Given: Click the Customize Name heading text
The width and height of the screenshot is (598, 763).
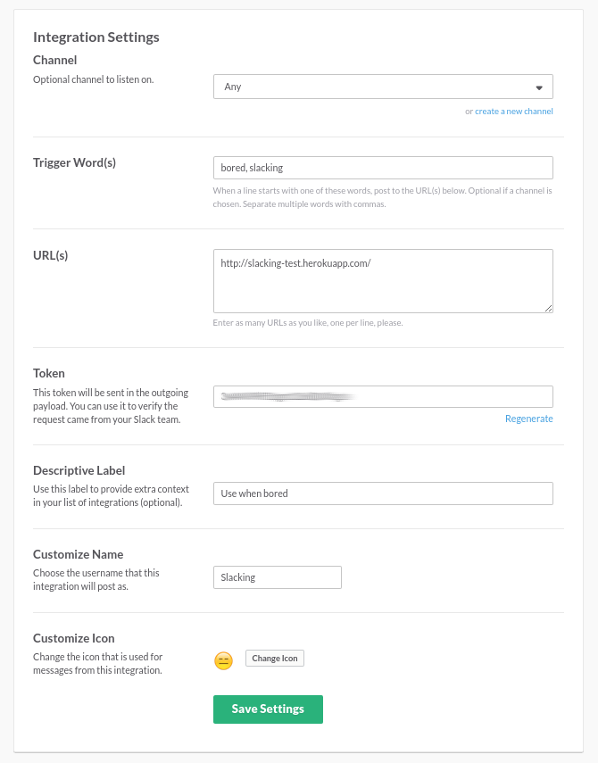Looking at the screenshot, I should pyautogui.click(x=78, y=554).
